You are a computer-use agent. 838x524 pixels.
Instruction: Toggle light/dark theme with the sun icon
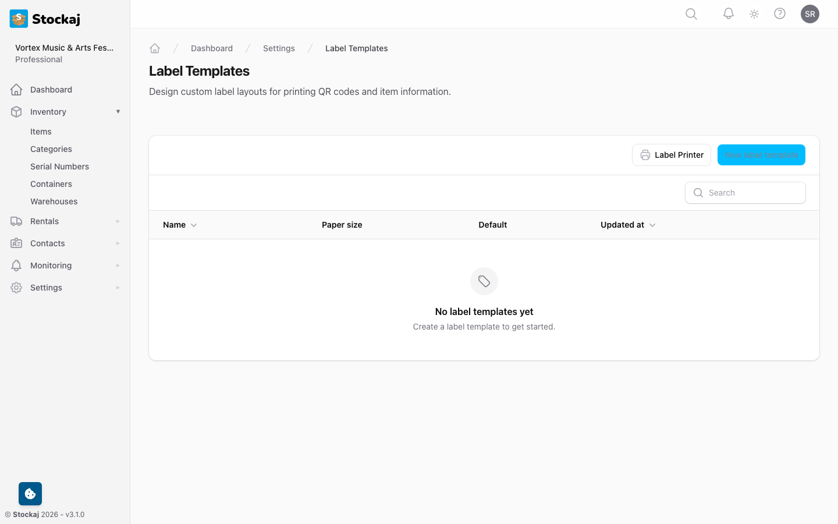754,13
